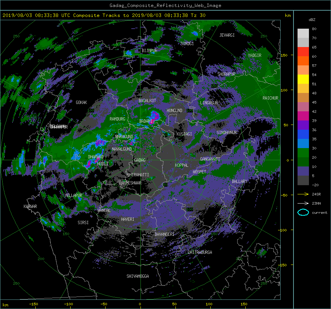Click the LAXMESHWAR city label
This screenshot has height=309, width=331.
point(130,183)
